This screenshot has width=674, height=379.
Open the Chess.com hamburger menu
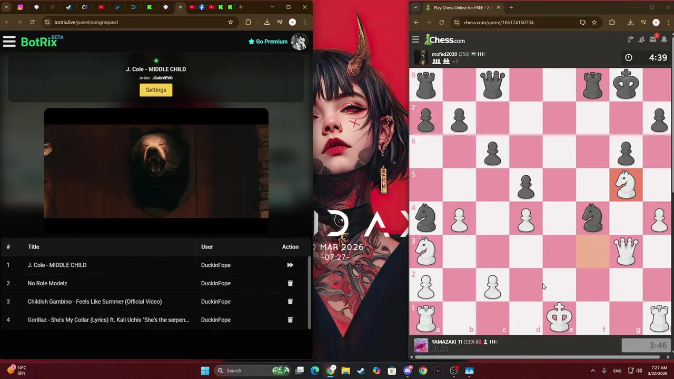pos(415,40)
